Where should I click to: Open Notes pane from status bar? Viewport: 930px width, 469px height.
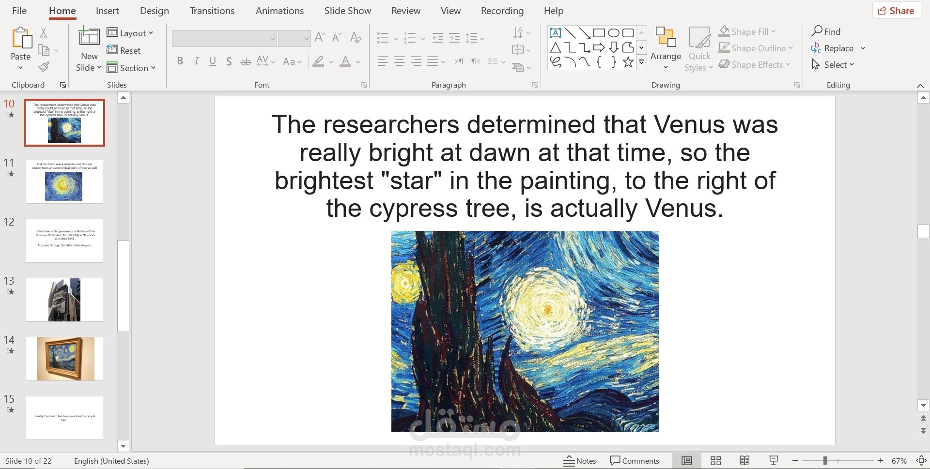tap(580, 461)
